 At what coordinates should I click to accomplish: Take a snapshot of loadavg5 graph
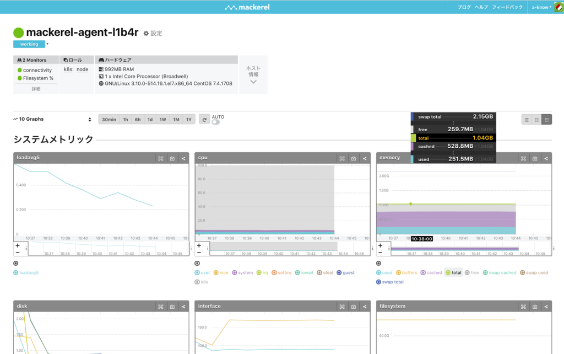click(x=172, y=158)
